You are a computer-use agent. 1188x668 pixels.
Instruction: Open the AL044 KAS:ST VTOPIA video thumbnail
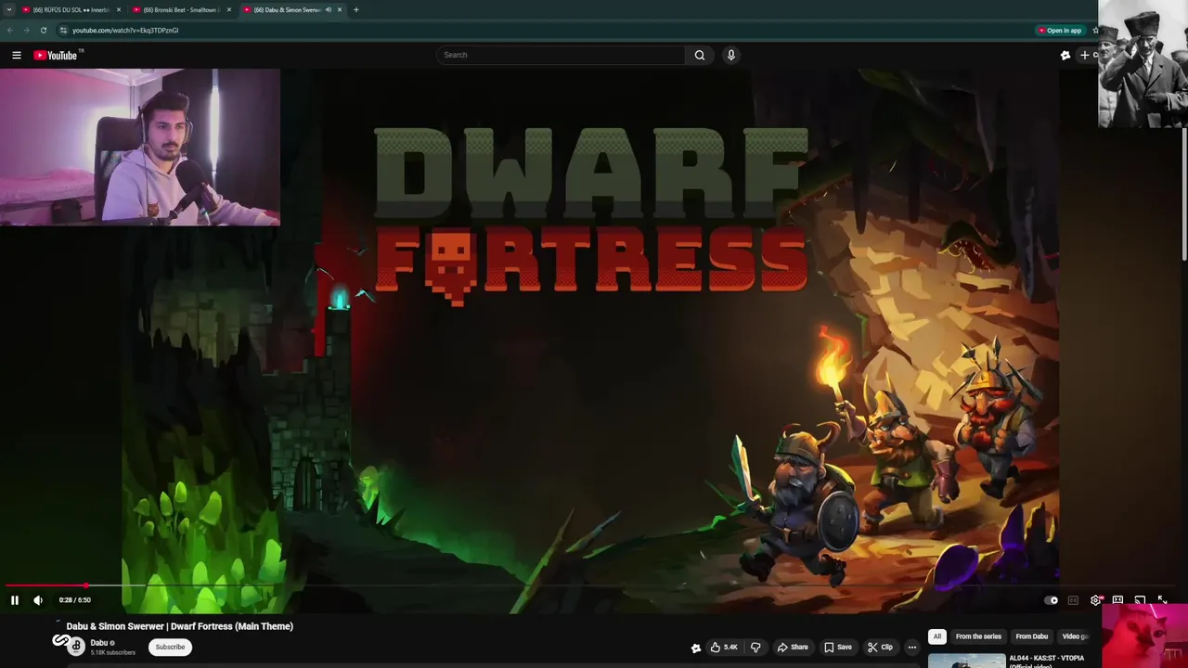click(x=966, y=661)
